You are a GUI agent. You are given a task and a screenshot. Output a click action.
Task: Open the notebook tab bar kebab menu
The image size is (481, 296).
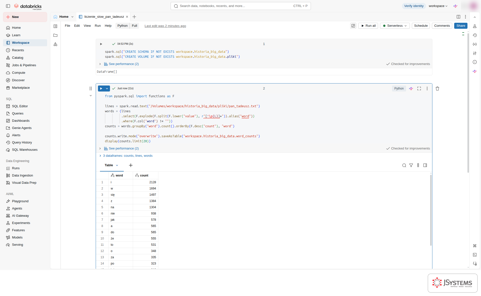pos(465,17)
